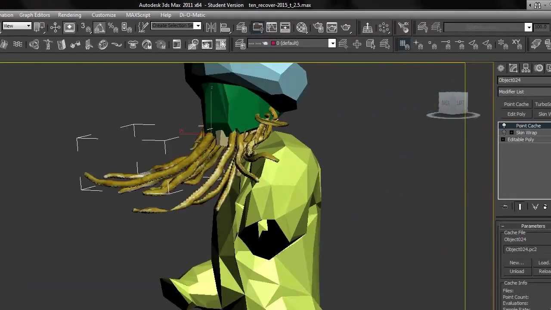Toggle the XY axis constraint snap
Viewport: 551px width, 310px height.
point(516,44)
